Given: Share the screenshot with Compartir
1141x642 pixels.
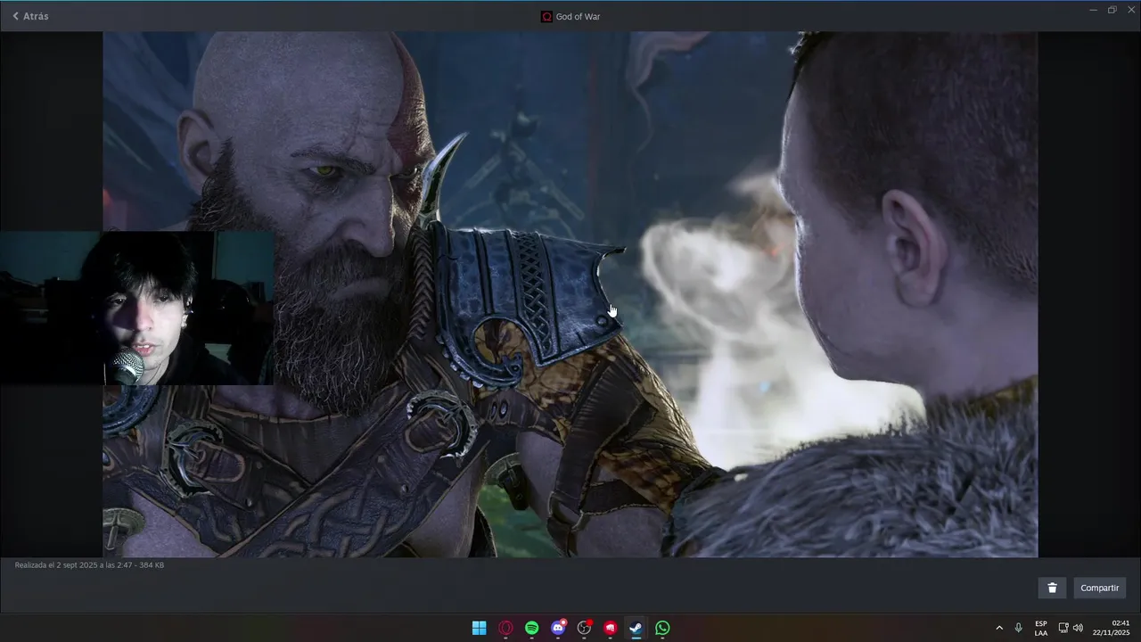Looking at the screenshot, I should point(1099,588).
